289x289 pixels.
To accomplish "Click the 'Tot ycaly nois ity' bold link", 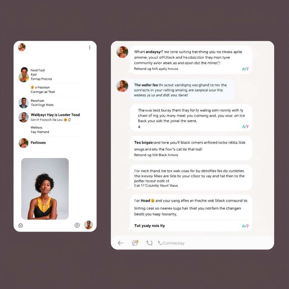I will [150, 226].
